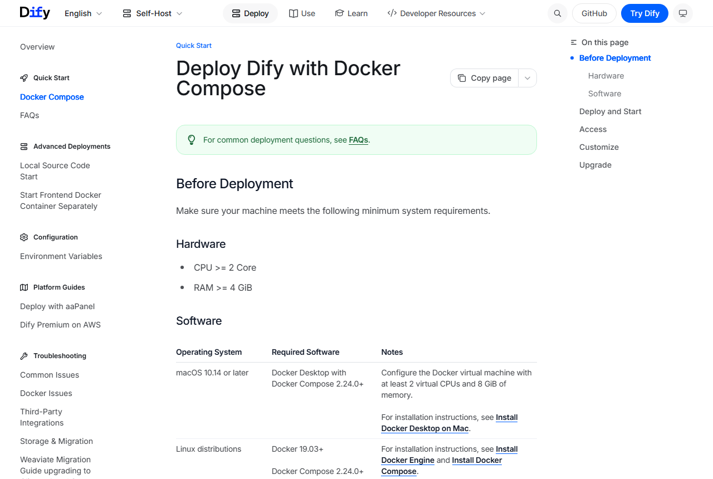Open the Self-Host product dropdown

153,13
